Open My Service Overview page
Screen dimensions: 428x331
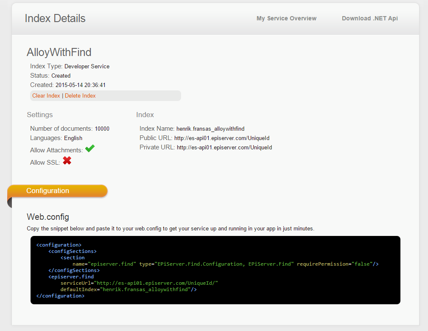286,18
